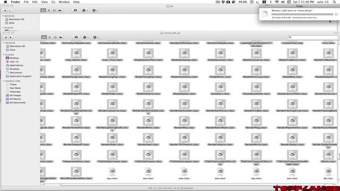Show All Images saved search
This screenshot has height=191, width=340.
(13, 95)
